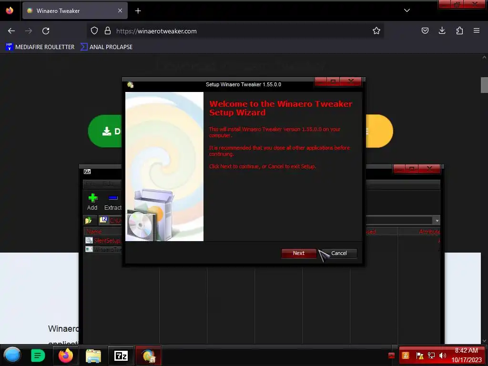Open network status tray icon
Screen dimensions: 488x366
pyautogui.click(x=431, y=356)
